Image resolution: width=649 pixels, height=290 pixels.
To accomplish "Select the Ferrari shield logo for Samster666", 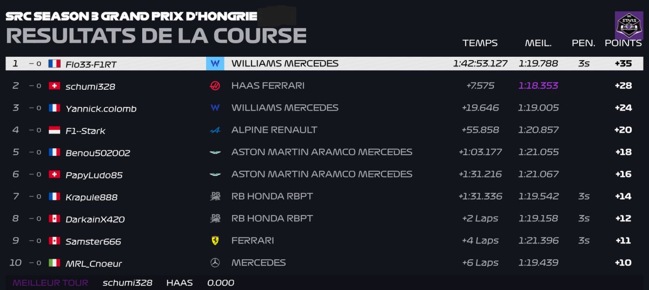I will (x=215, y=241).
